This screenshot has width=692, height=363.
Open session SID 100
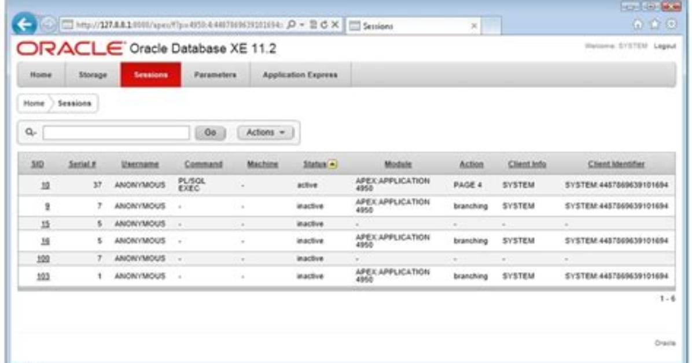(x=43, y=258)
